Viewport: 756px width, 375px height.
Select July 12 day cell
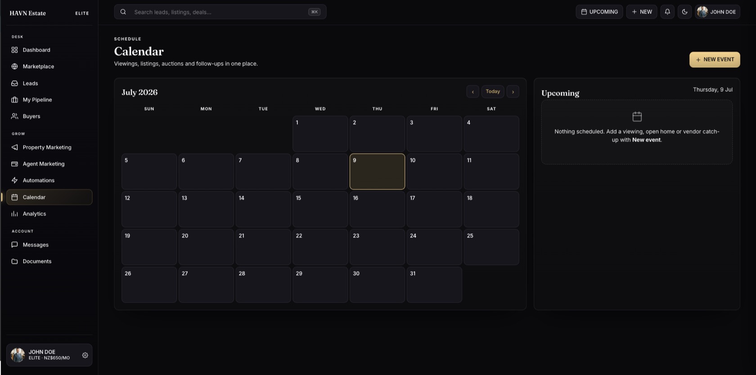(149, 210)
